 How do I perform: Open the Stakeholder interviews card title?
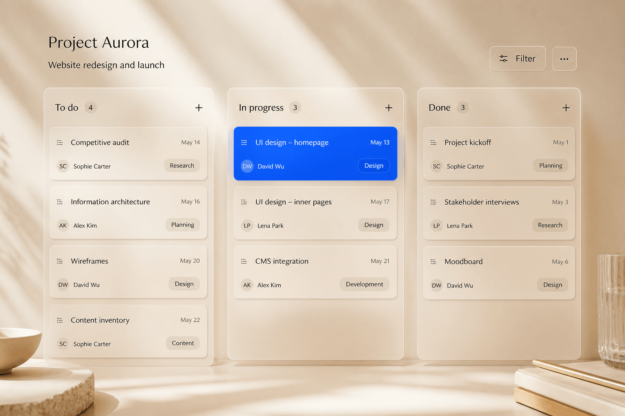point(482,202)
